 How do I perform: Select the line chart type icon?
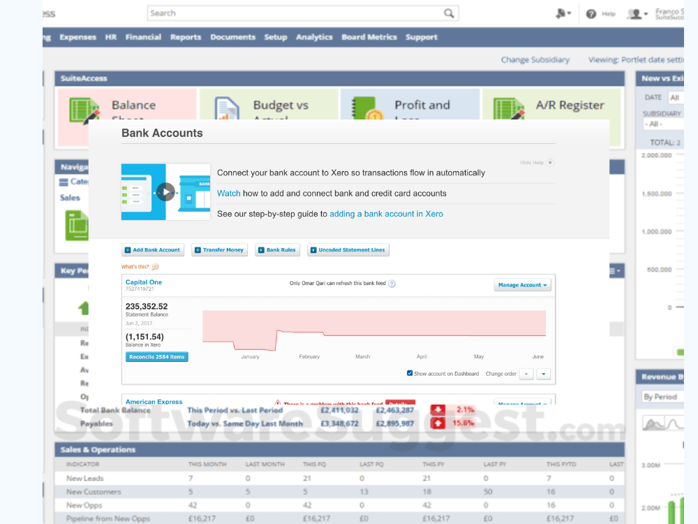[674, 423]
